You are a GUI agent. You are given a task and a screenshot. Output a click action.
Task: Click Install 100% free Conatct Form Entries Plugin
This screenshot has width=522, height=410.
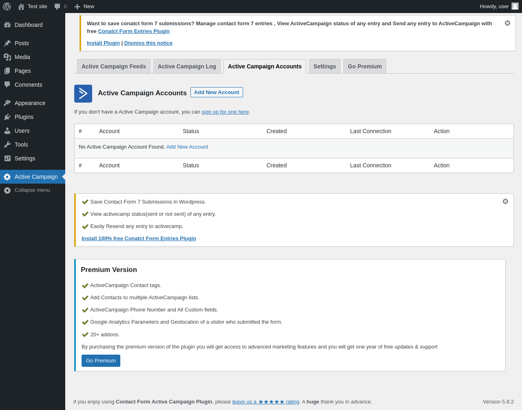(x=139, y=239)
